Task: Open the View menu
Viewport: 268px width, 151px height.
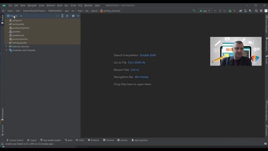Action: tap(23, 5)
